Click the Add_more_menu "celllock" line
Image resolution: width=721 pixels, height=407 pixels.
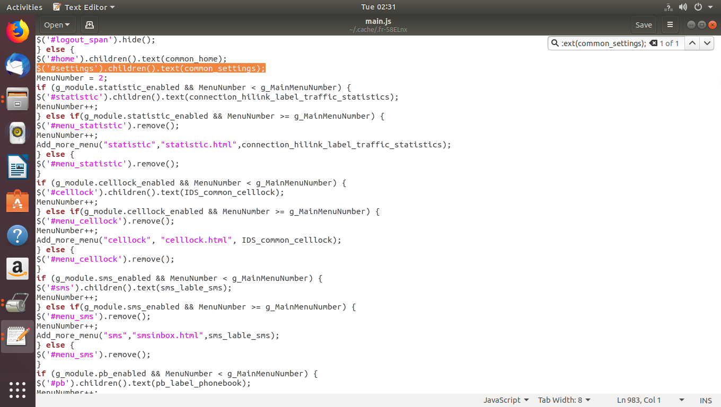[x=189, y=240]
